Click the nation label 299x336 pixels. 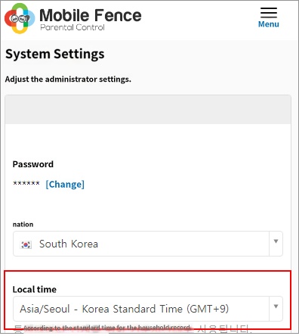23,224
